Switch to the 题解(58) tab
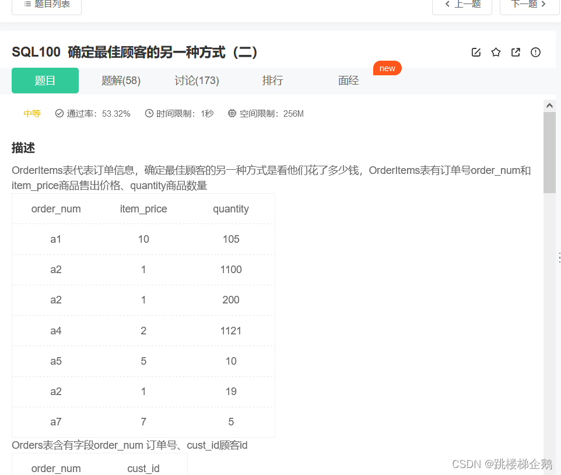The height and width of the screenshot is (475, 561). [121, 81]
